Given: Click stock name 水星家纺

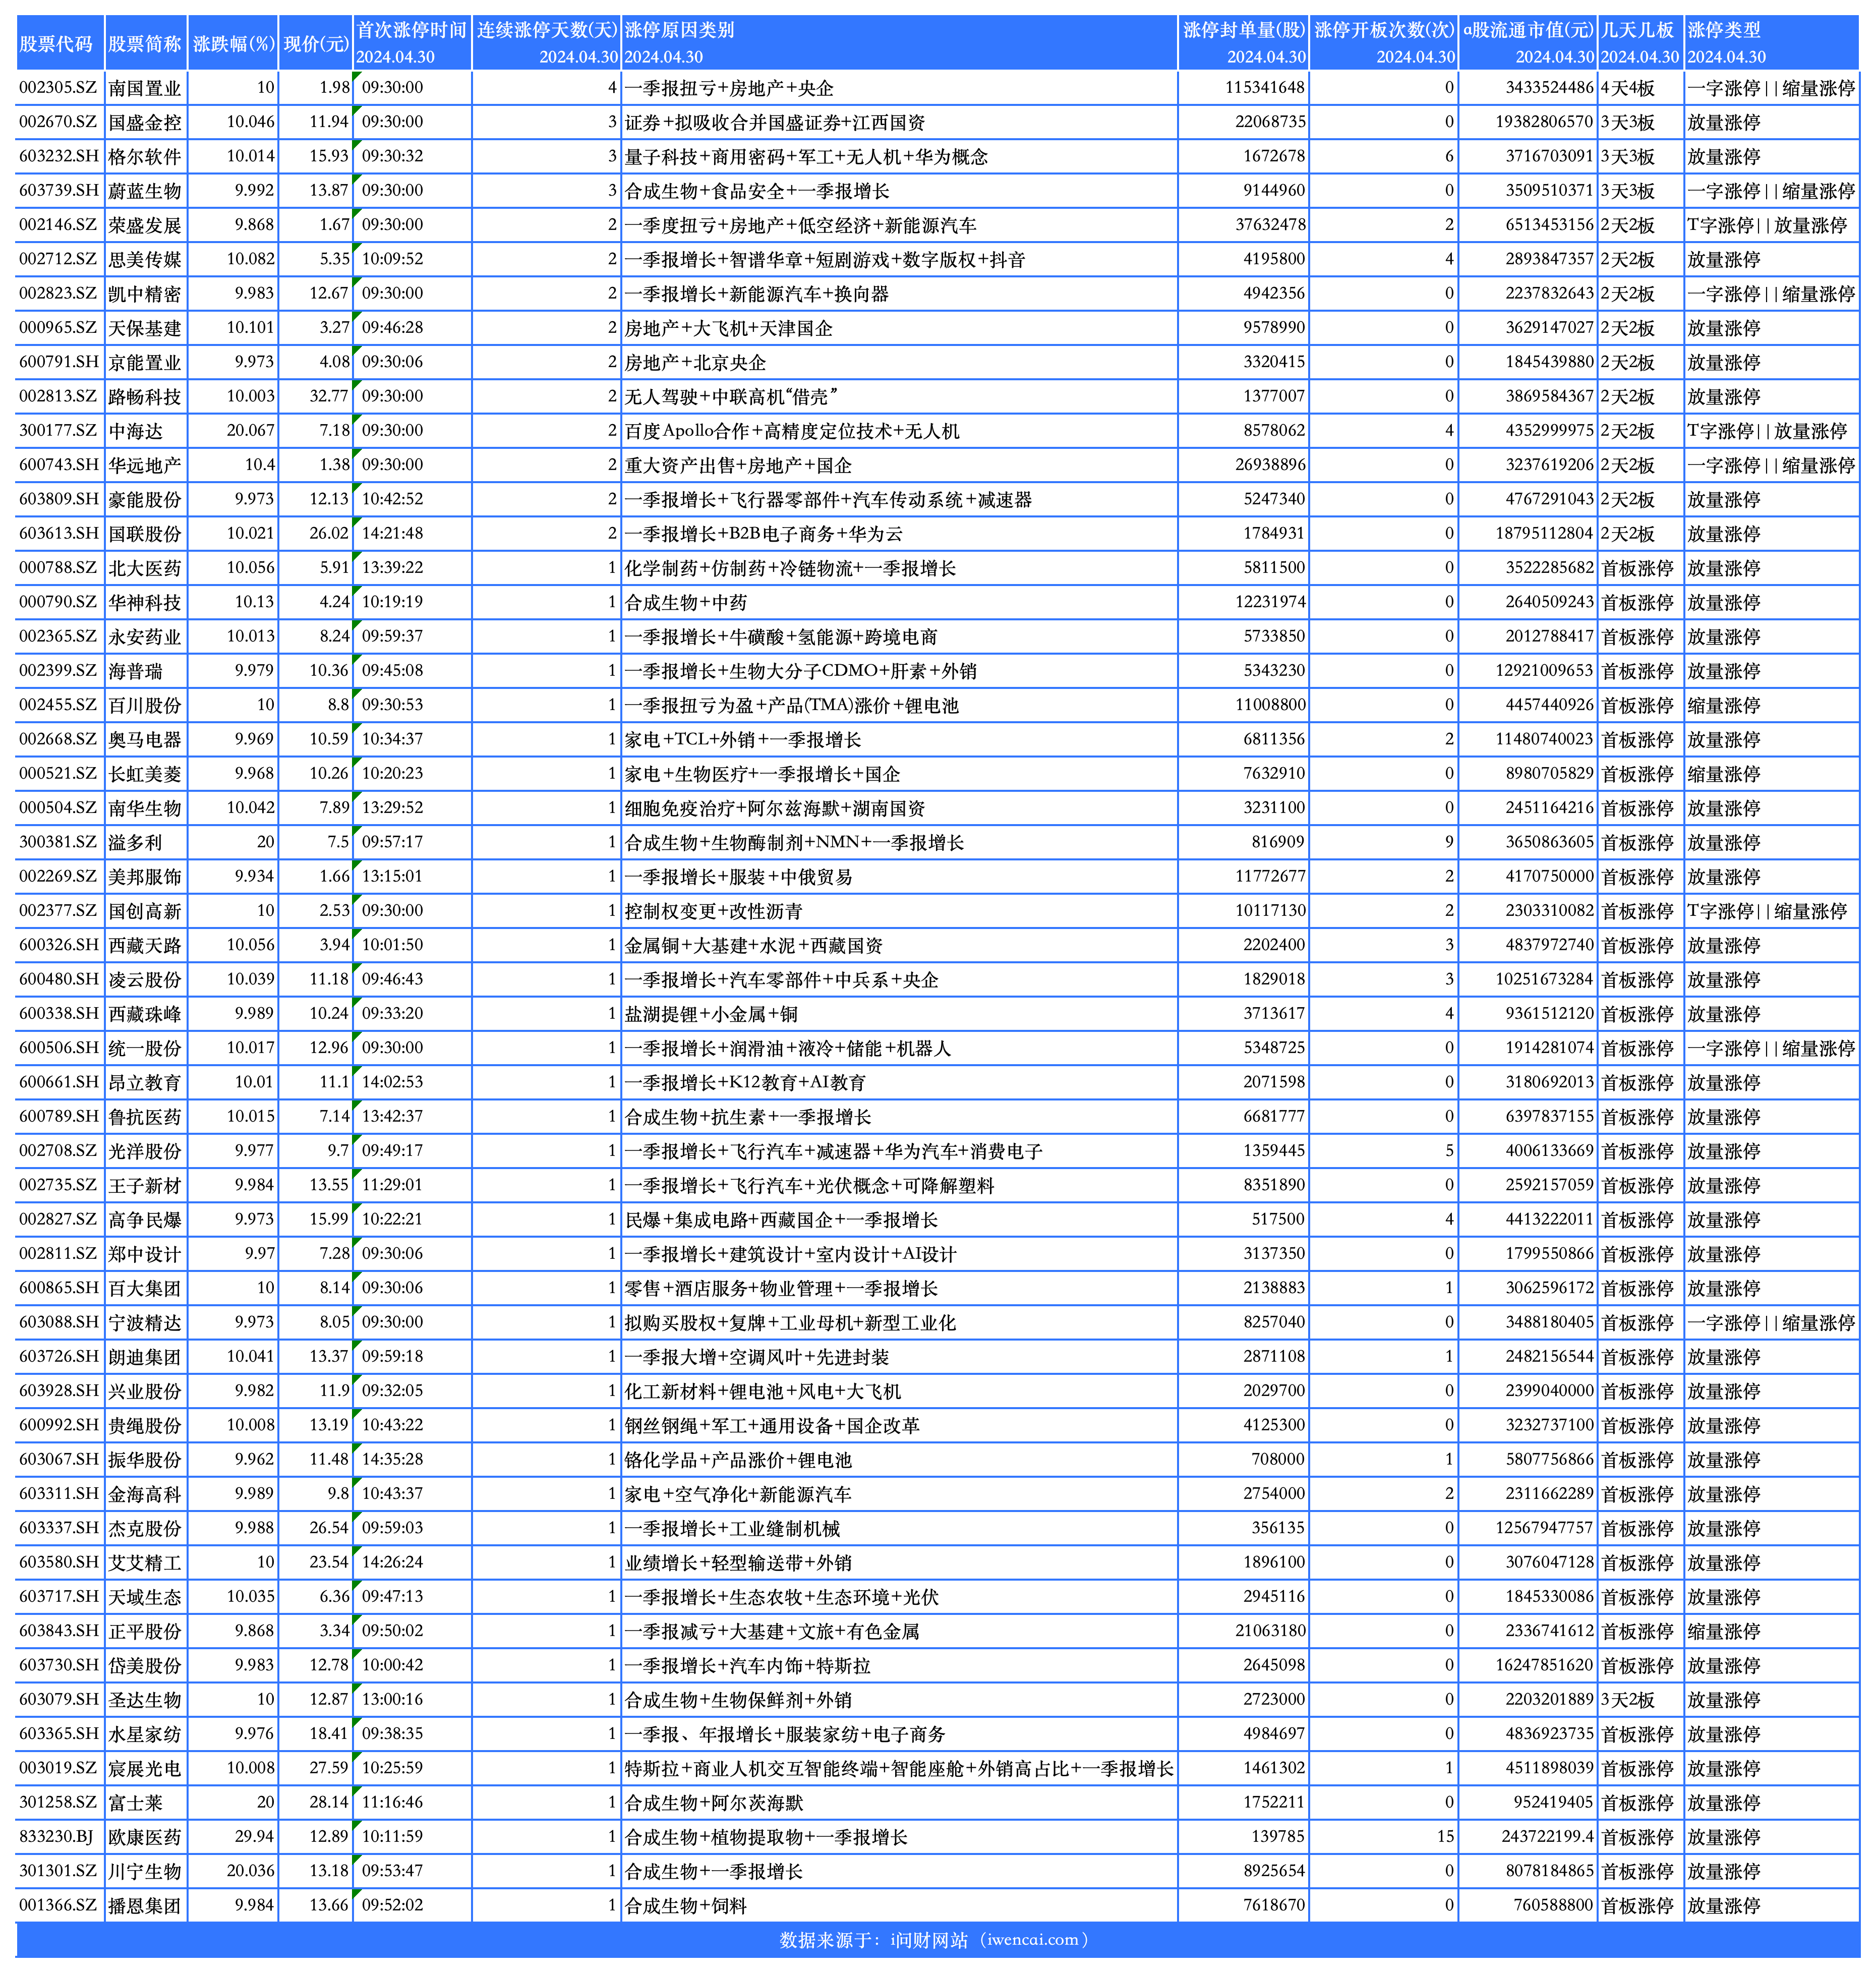Looking at the screenshot, I should click(145, 1734).
